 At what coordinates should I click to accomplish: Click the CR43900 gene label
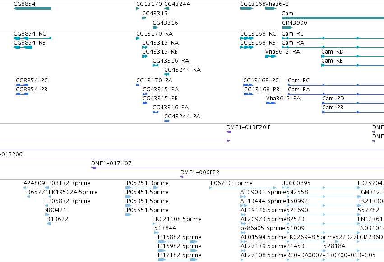pyautogui.click(x=294, y=23)
